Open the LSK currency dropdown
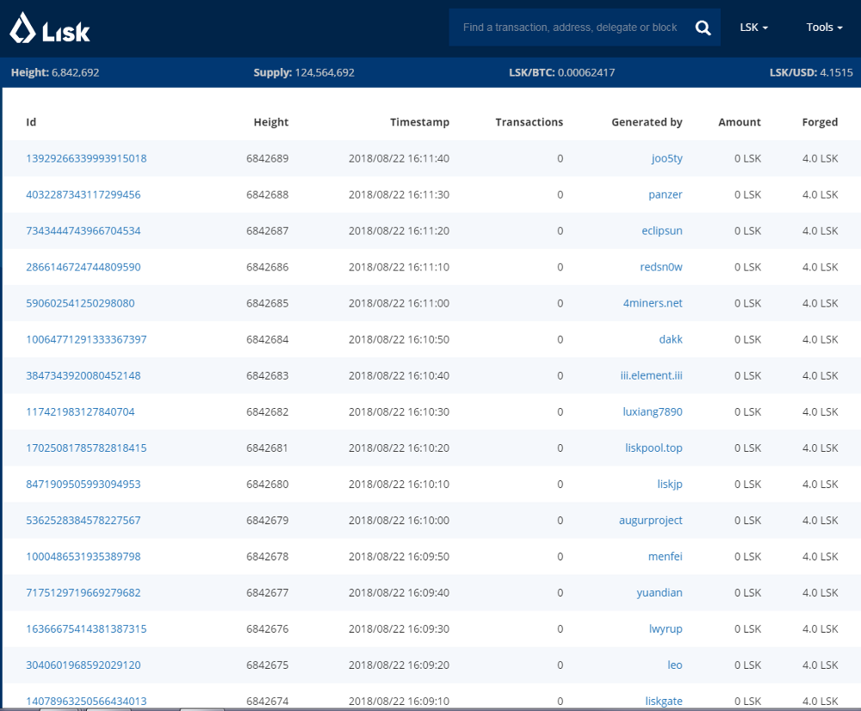 753,28
